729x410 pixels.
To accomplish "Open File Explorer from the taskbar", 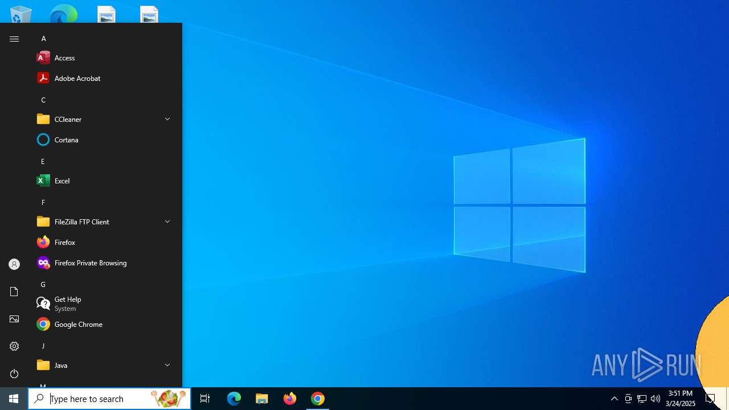I will click(x=262, y=399).
